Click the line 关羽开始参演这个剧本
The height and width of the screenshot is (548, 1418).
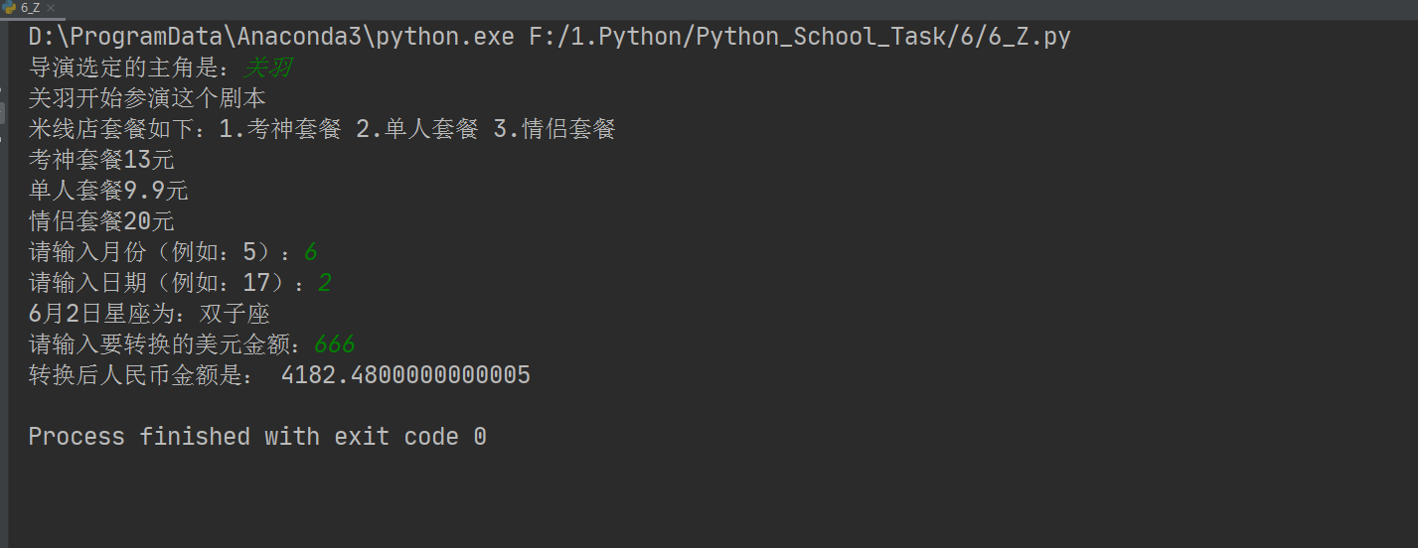tap(147, 99)
